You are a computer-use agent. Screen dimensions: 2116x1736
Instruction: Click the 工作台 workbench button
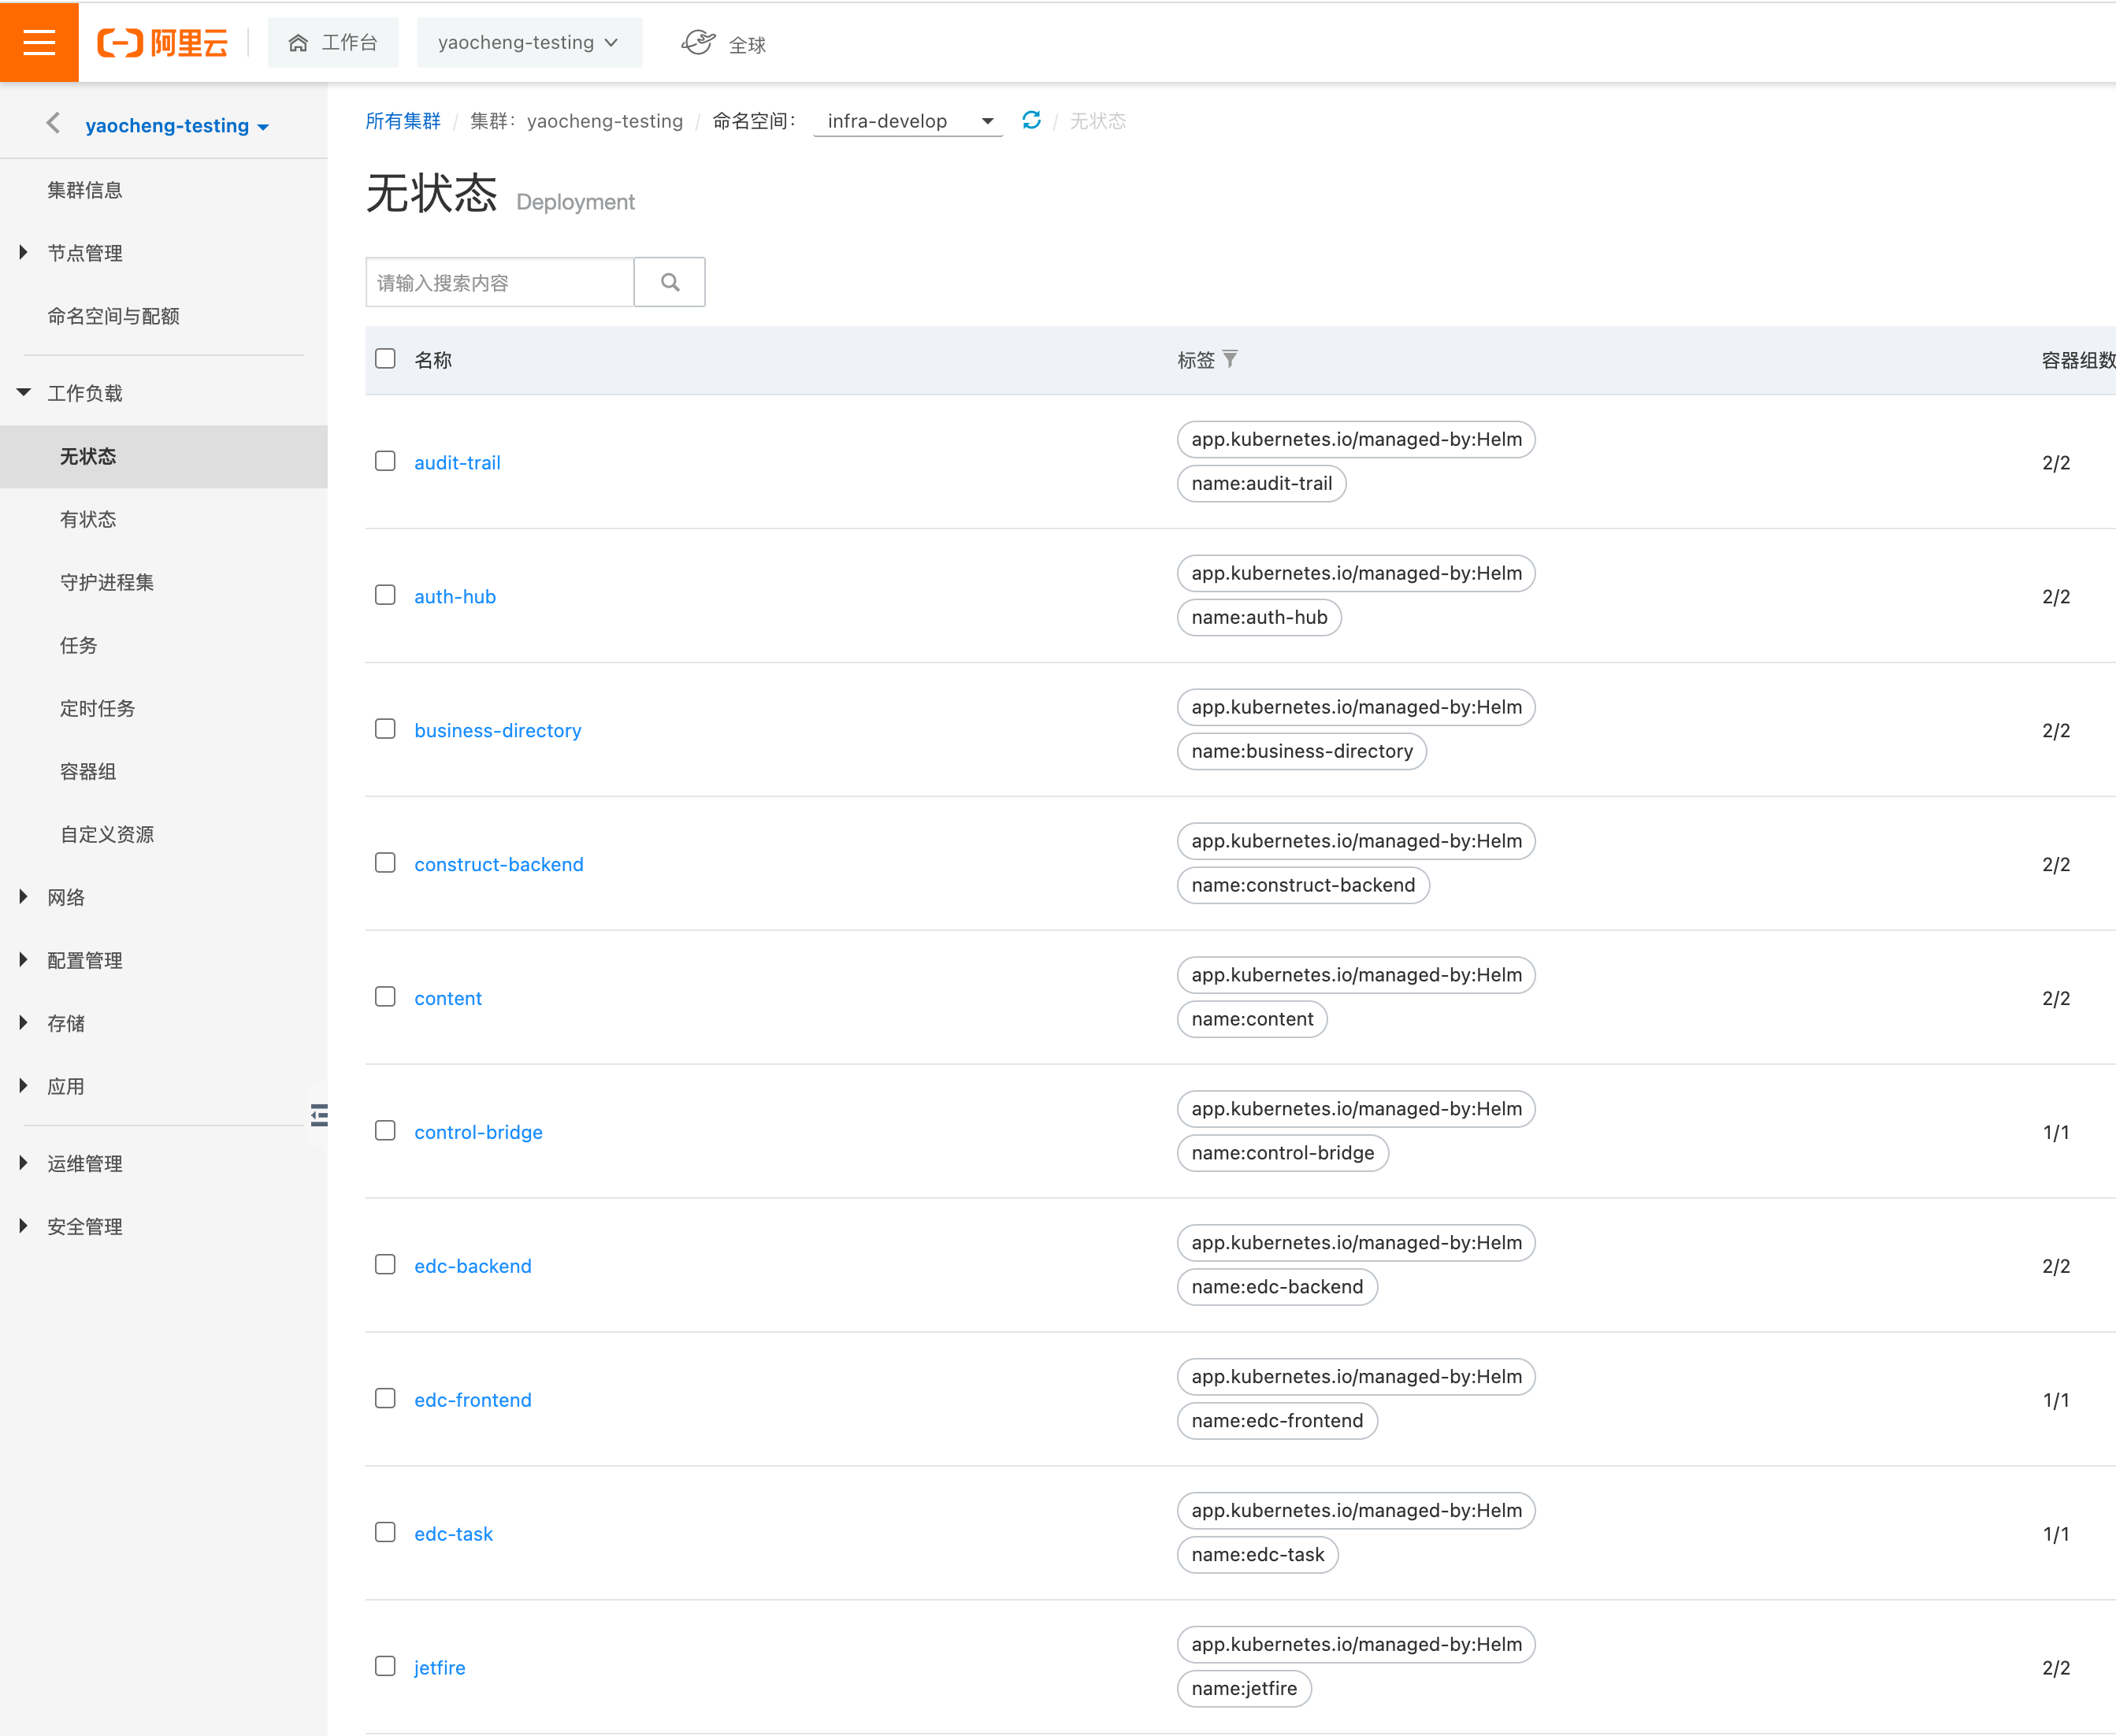tap(333, 42)
